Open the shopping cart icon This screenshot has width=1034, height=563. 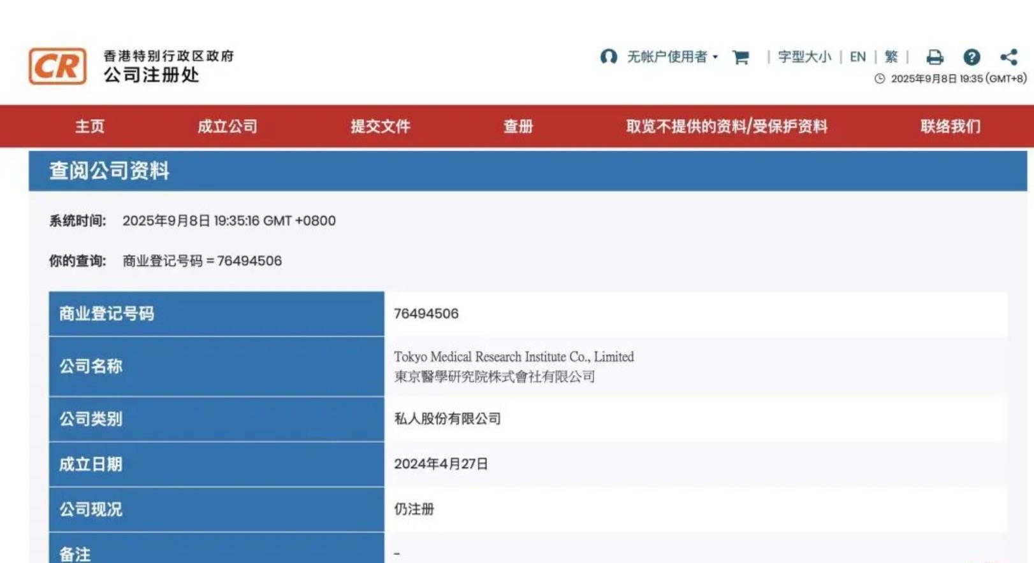coord(740,58)
